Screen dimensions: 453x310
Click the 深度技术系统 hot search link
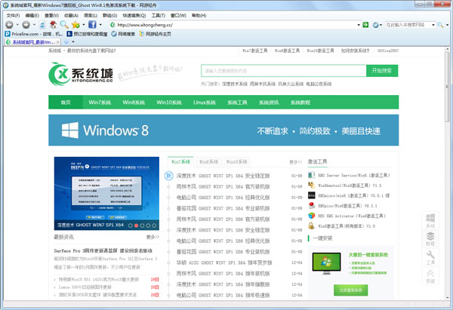pos(235,84)
